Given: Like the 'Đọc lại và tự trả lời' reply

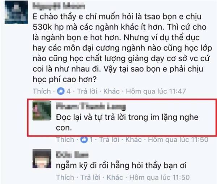Looking at the screenshot, I should (x=65, y=140).
